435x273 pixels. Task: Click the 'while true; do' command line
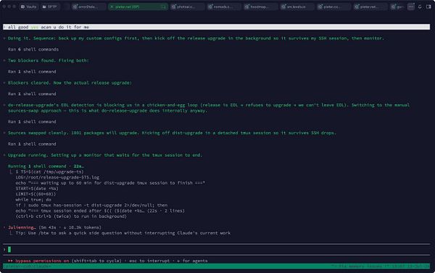click(x=33, y=200)
